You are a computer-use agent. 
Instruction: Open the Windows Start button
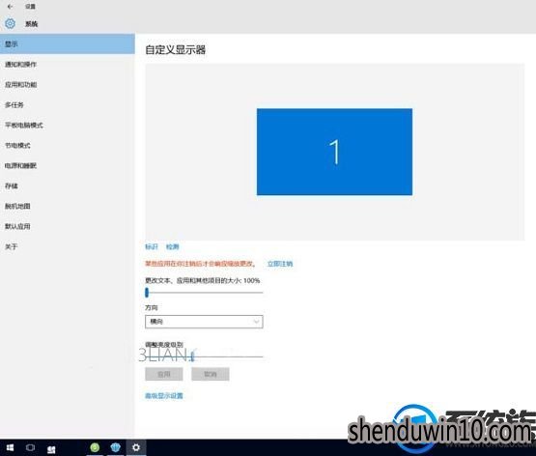10,447
